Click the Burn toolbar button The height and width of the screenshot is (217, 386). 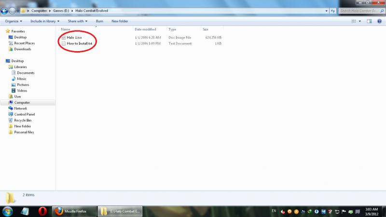tap(99, 21)
